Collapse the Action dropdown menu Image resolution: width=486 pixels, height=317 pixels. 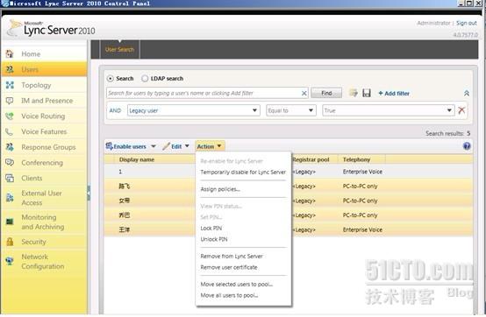tap(210, 146)
